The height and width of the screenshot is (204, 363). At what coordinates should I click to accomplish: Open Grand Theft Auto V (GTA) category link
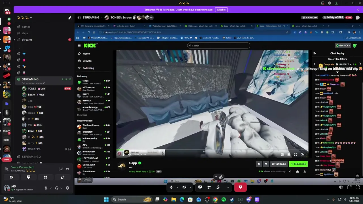(x=142, y=171)
